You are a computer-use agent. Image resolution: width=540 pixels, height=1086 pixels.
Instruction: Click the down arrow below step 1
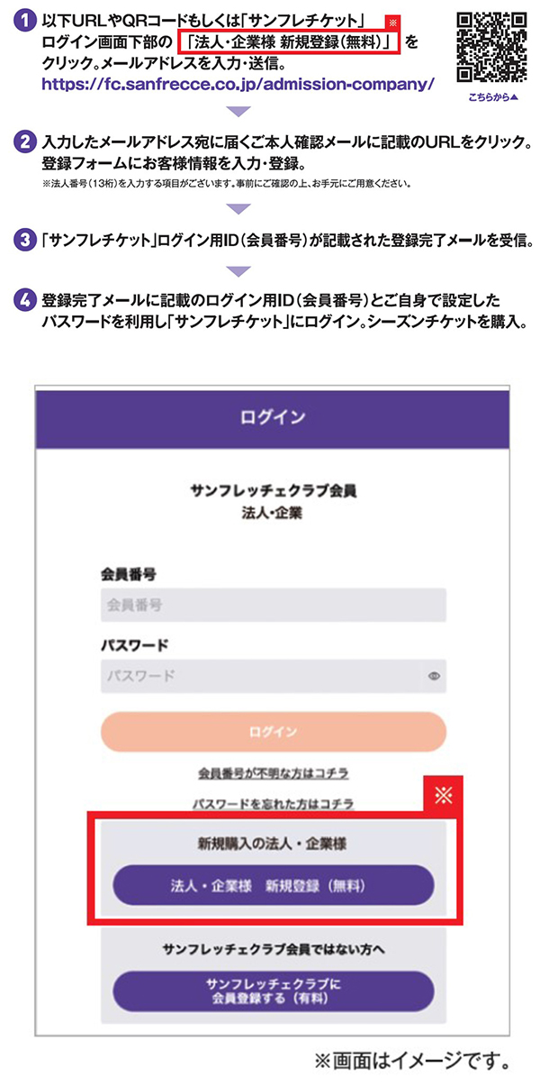coord(238,112)
